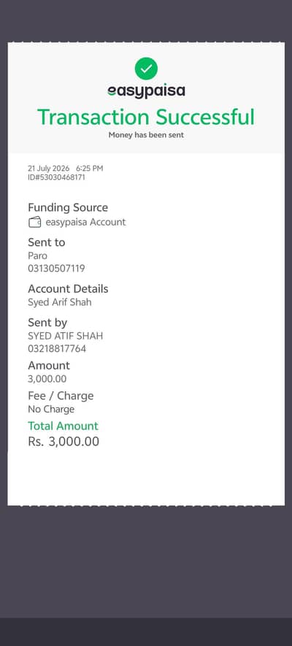Image resolution: width=292 pixels, height=646 pixels.
Task: Click the easypaisa Account text
Action: pyautogui.click(x=85, y=222)
